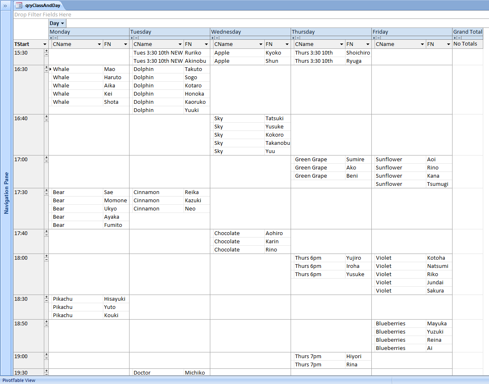Viewport: 489px width, 384px height.
Task: Click the plus expander for the 18:30 row
Action: pos(46,297)
